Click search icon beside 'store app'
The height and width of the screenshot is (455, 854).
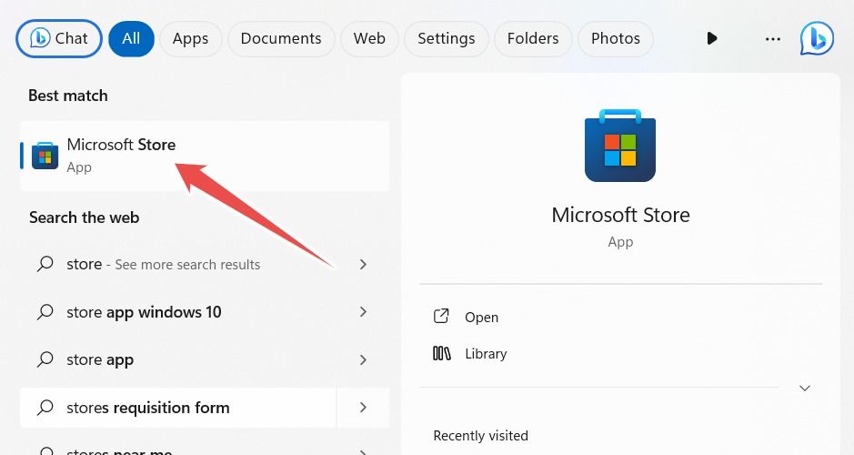pyautogui.click(x=45, y=359)
